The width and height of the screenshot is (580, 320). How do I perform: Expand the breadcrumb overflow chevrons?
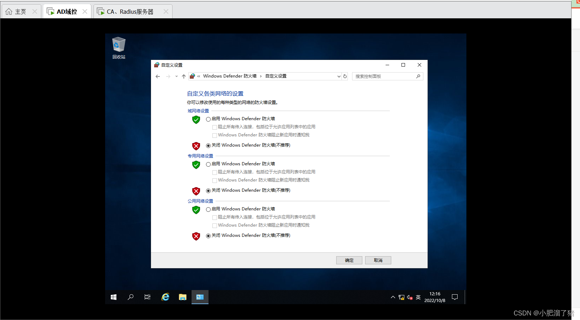point(199,76)
